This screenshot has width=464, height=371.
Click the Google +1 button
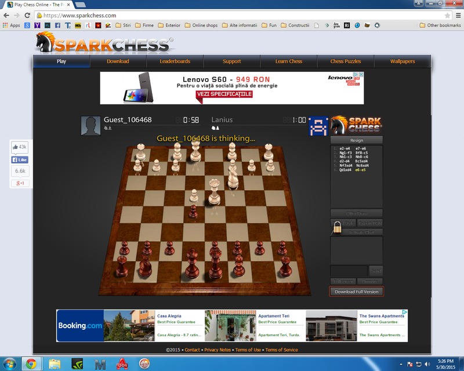[x=20, y=183]
